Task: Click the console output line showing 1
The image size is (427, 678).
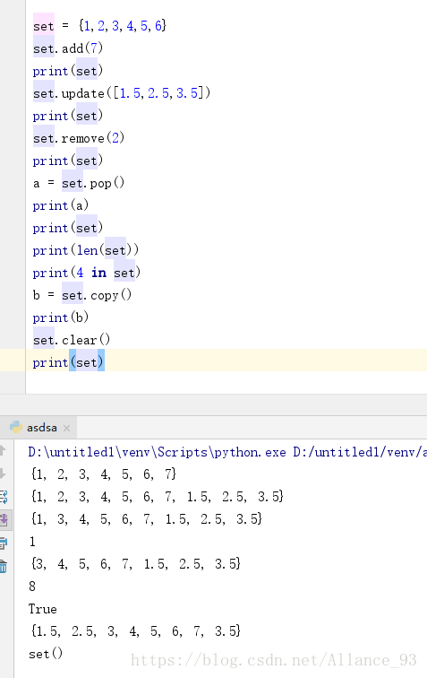Action: click(x=32, y=542)
